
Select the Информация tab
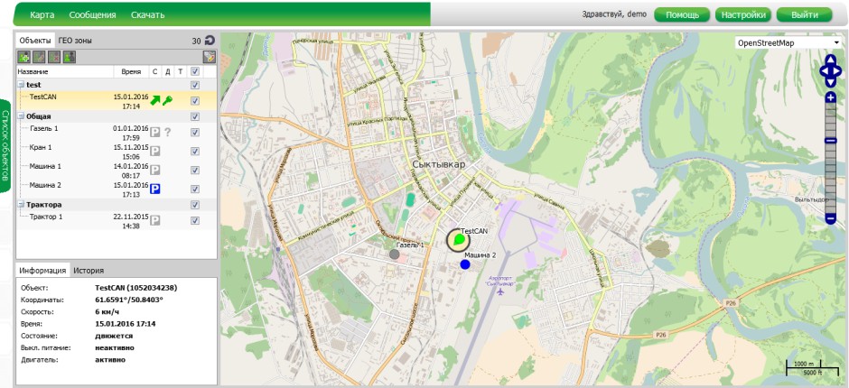click(42, 270)
